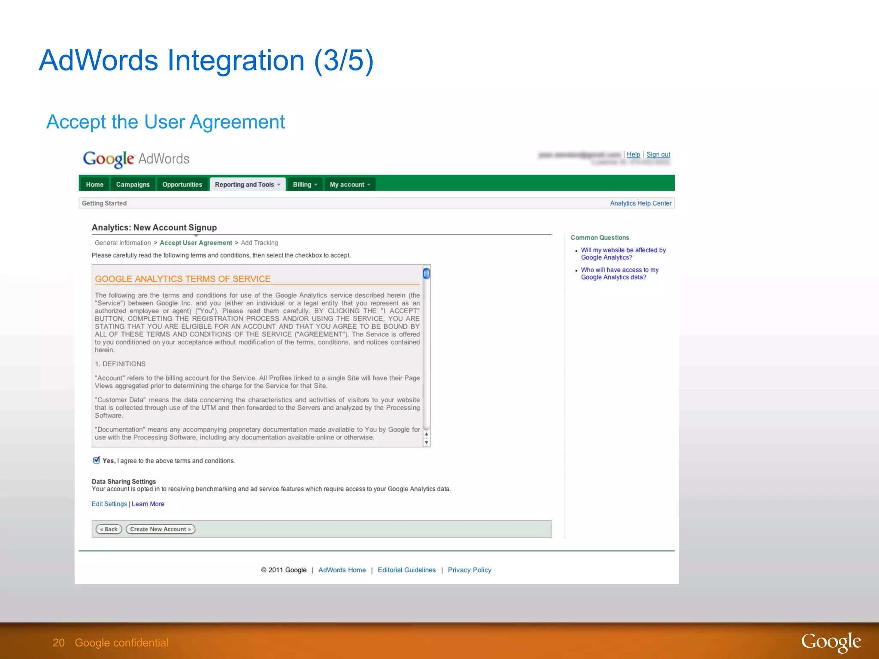
Task: Click the Getting Started label
Action: [104, 203]
